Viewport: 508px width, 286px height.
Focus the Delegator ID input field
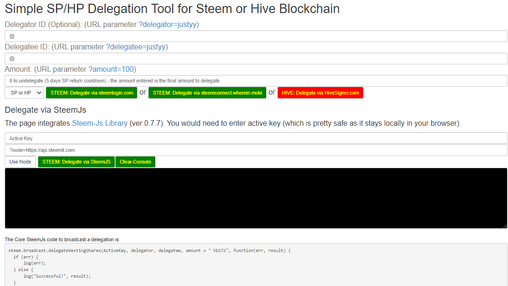pos(256,36)
